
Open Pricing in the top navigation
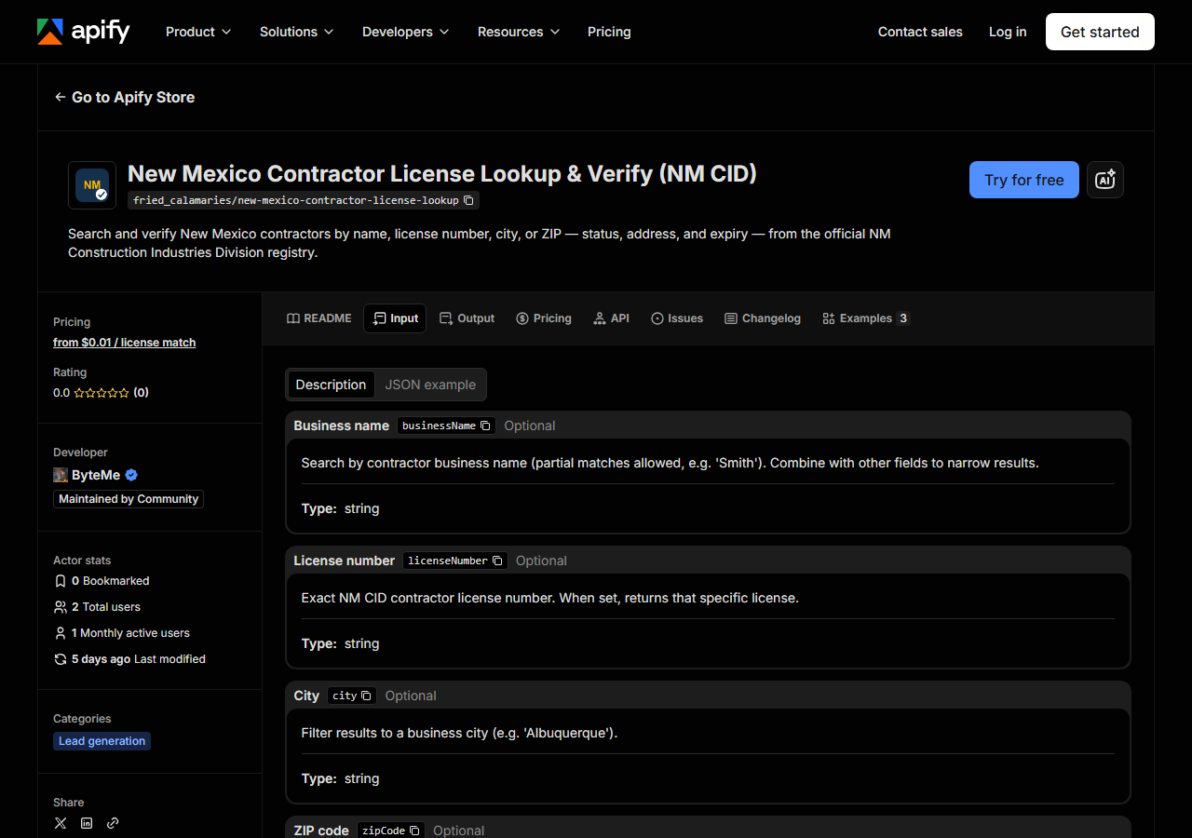tap(609, 32)
